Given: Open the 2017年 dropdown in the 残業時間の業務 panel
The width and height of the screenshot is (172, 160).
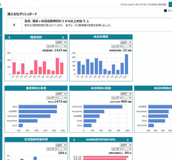Looking at the screenshot, I should (52, 98).
